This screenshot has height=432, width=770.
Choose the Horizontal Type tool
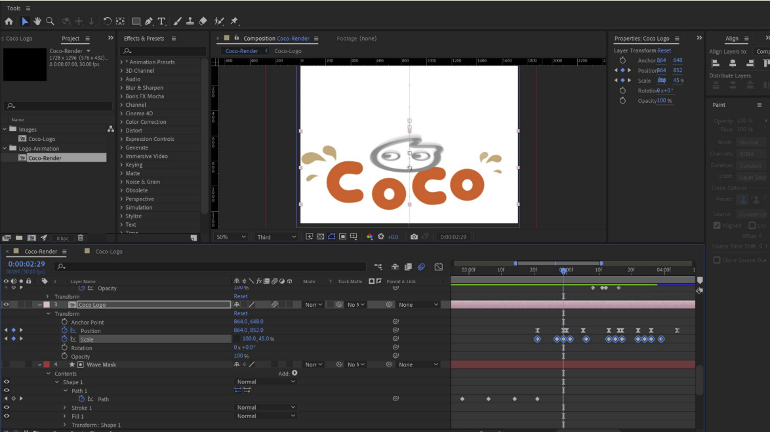tap(161, 21)
